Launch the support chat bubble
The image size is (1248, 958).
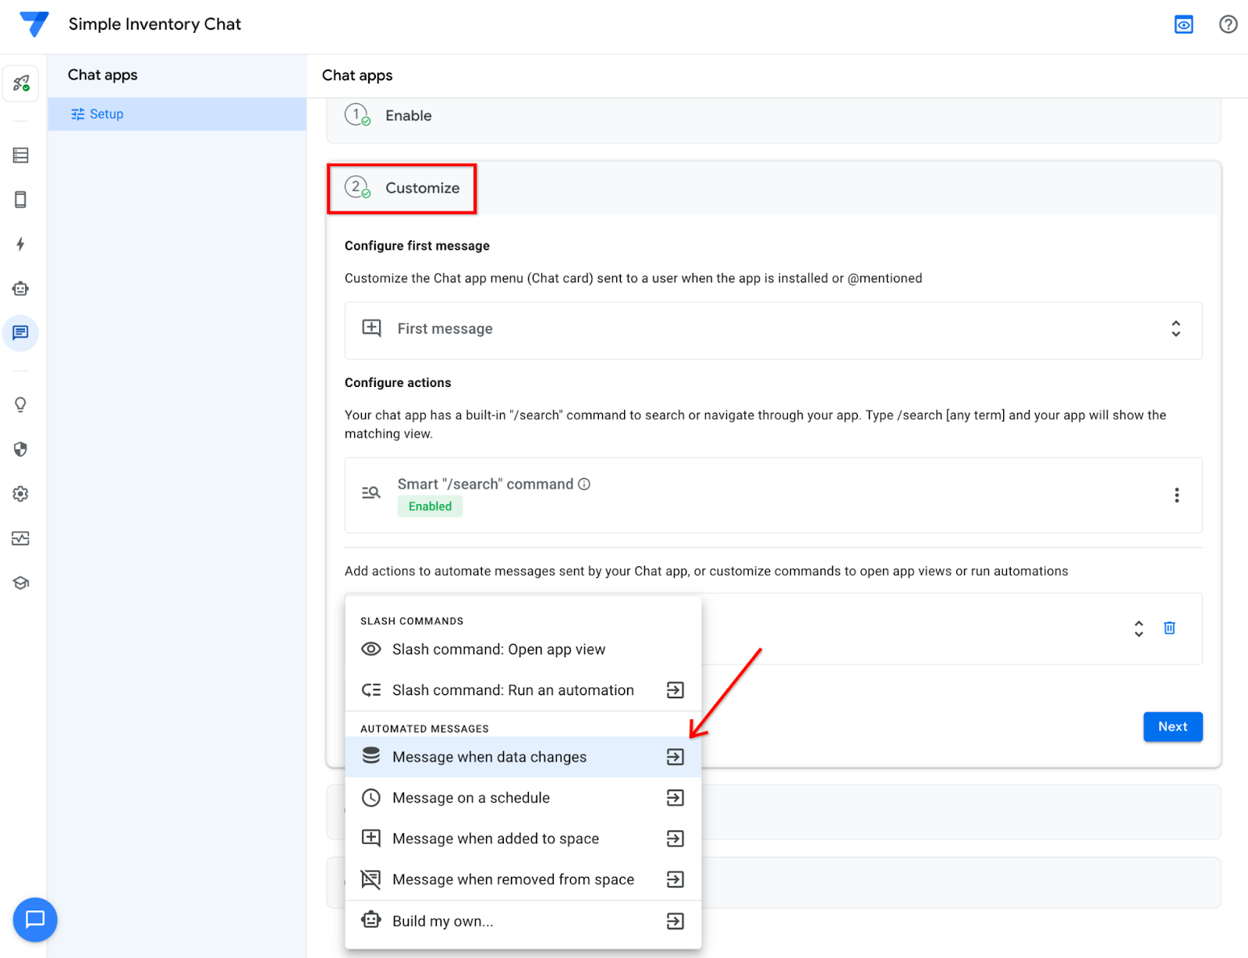(35, 920)
